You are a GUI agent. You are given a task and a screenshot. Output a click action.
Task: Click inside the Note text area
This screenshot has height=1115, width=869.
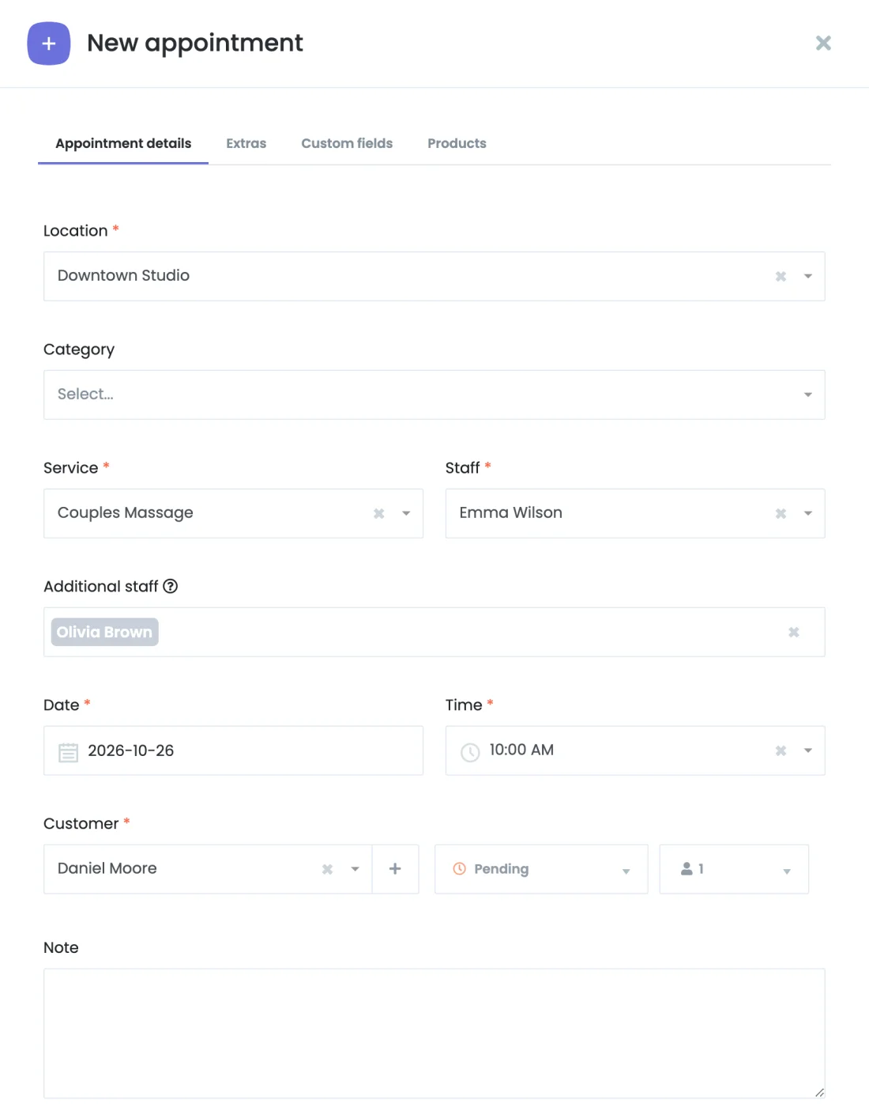click(434, 1034)
